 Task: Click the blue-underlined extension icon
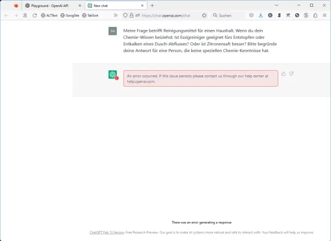288,15
